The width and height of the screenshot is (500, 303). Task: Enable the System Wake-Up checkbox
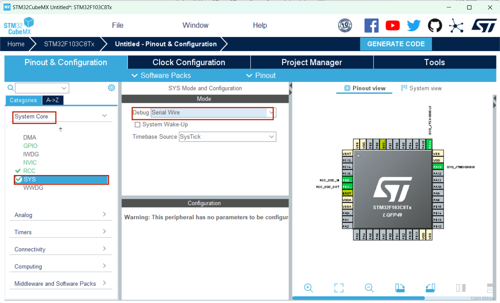[138, 125]
